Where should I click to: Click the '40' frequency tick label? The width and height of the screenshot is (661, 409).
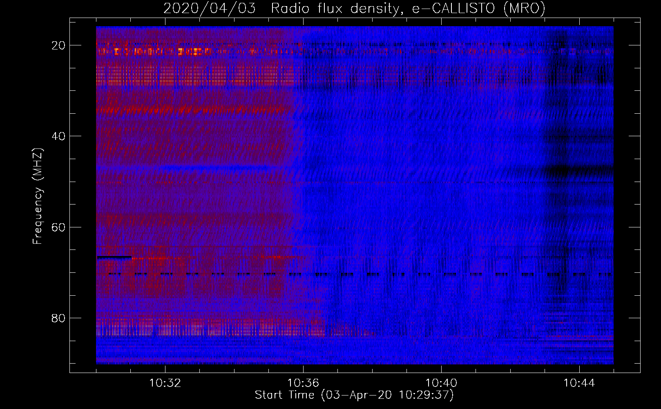[58, 136]
